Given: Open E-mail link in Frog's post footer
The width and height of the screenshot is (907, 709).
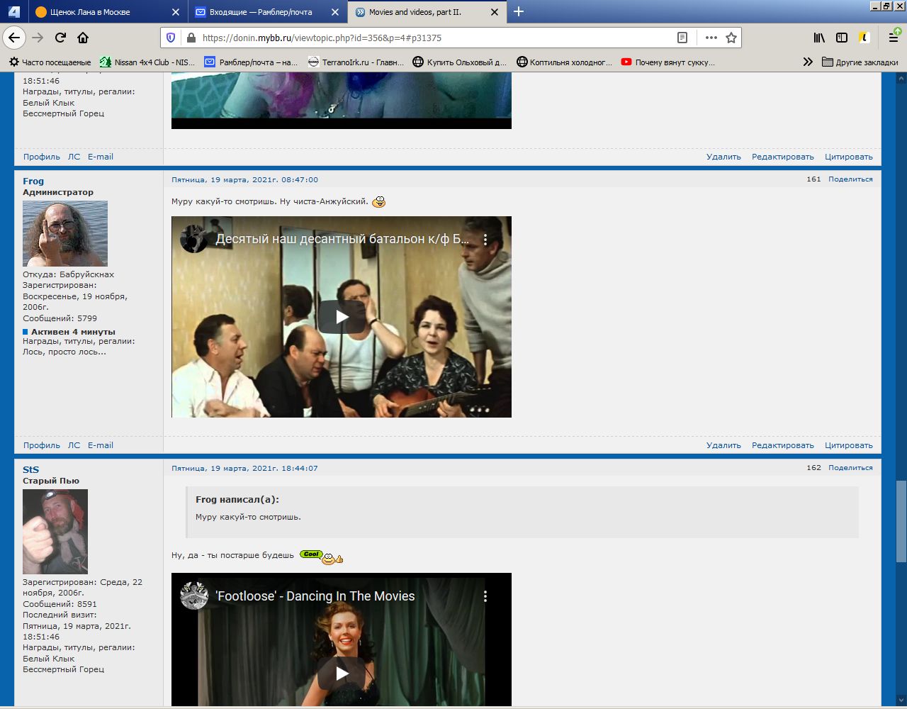Looking at the screenshot, I should click(x=101, y=445).
